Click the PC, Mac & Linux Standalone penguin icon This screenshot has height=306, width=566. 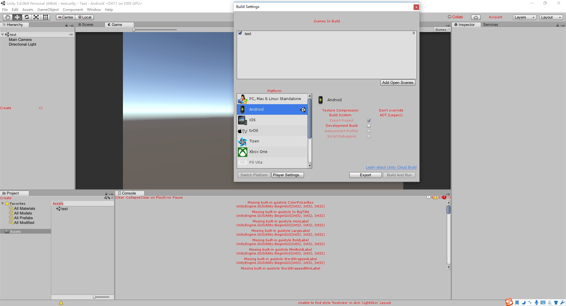243,99
